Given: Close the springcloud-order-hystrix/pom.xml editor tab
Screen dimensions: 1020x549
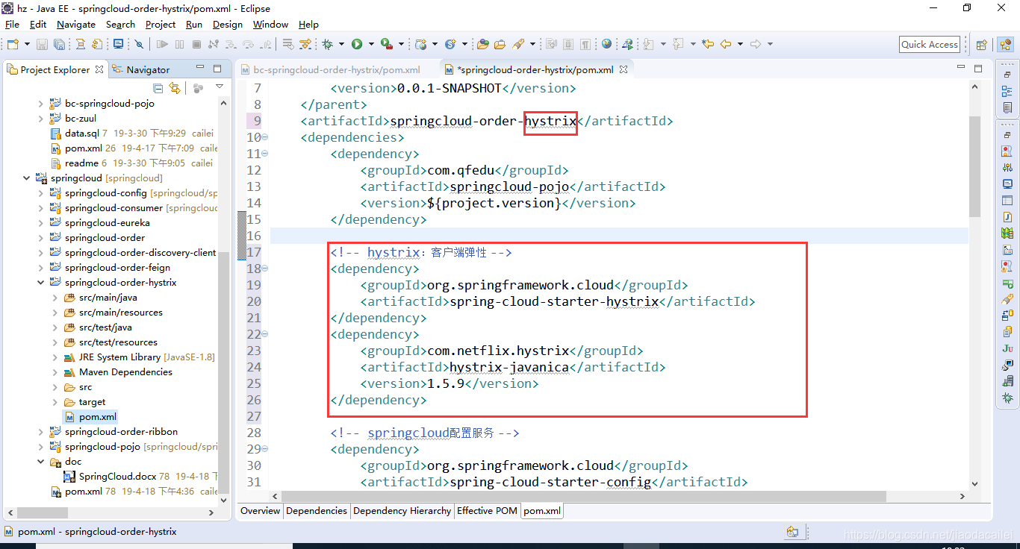Looking at the screenshot, I should [x=623, y=69].
